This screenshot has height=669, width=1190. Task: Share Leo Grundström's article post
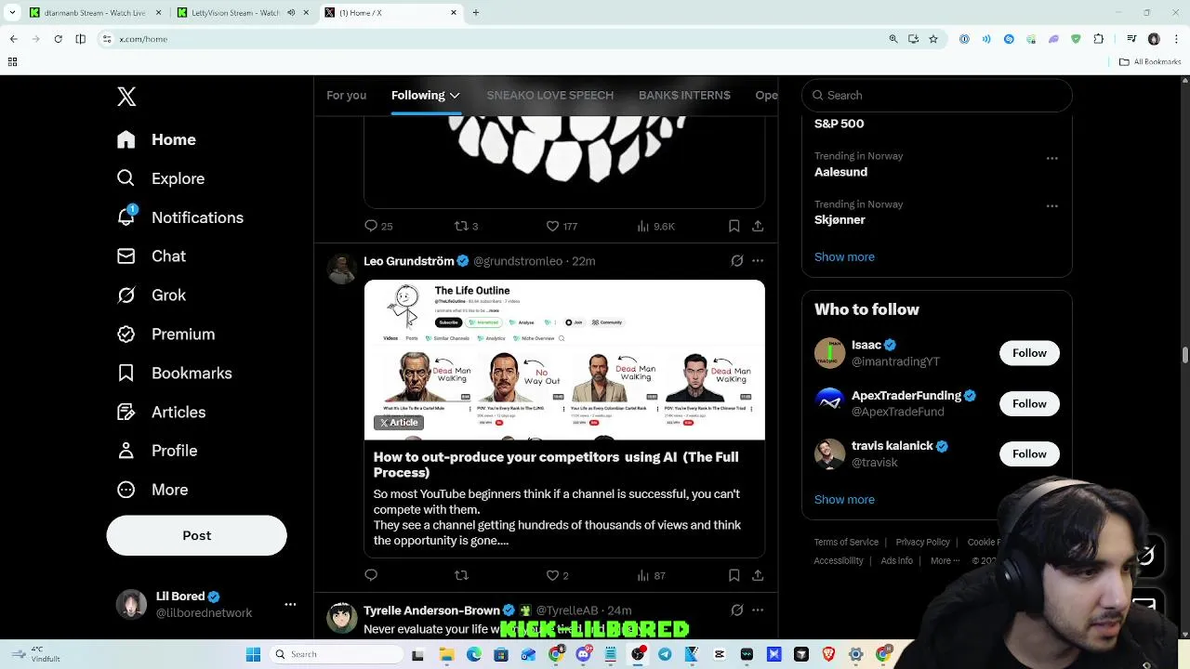point(758,575)
